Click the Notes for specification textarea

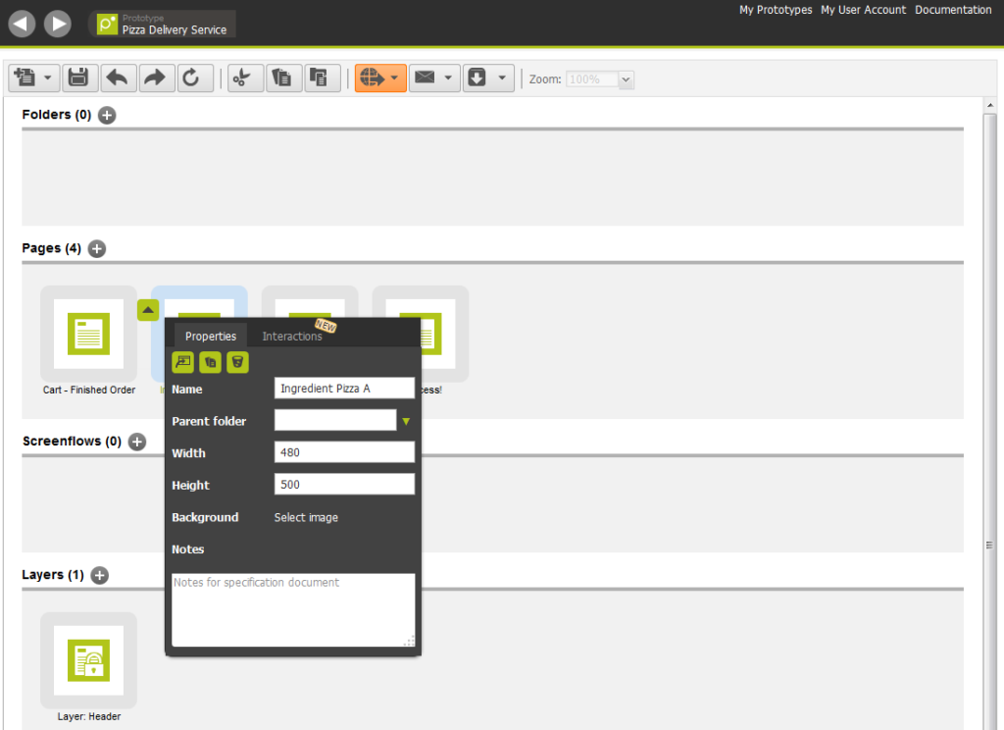[293, 610]
